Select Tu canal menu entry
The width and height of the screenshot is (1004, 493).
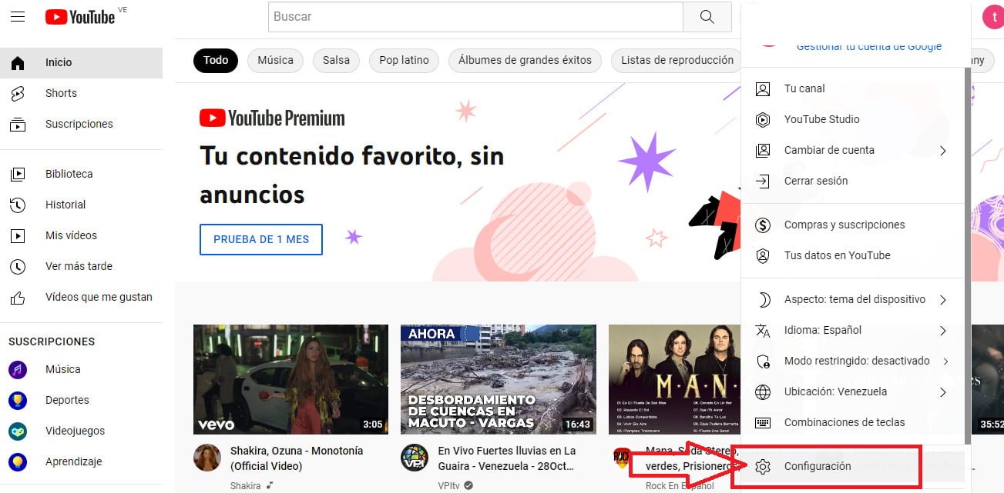point(852,88)
